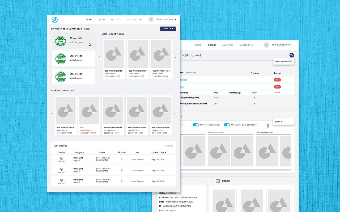Click the user avatar in the front window
Image resolution: width=340 pixels, height=212 pixels.
151,19
